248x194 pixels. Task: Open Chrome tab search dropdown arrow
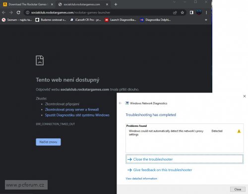click(174, 2)
